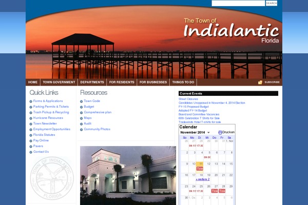
Task: Open the Things To Do menu
Action: click(x=183, y=82)
